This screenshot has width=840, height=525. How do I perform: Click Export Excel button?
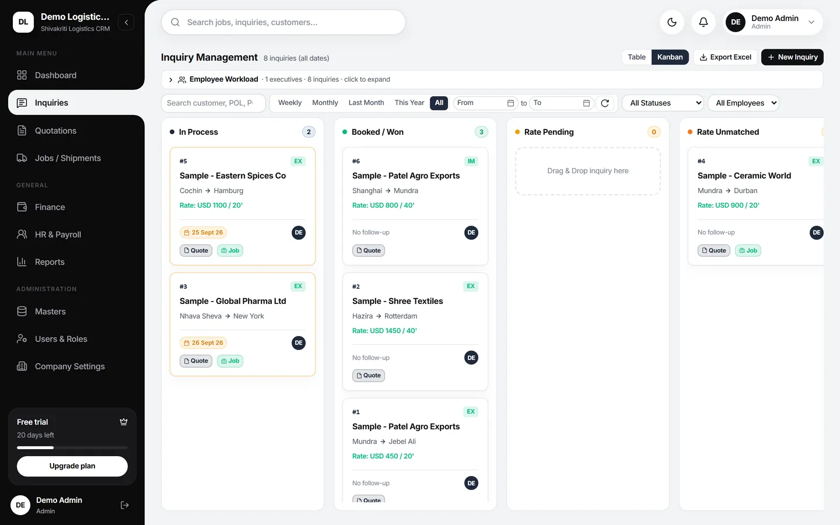(x=725, y=57)
